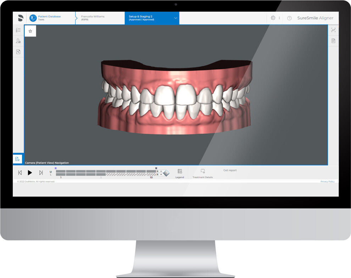The width and height of the screenshot is (351, 278).
Task: Click the measurement icon in right sidebar
Action: 333,30
